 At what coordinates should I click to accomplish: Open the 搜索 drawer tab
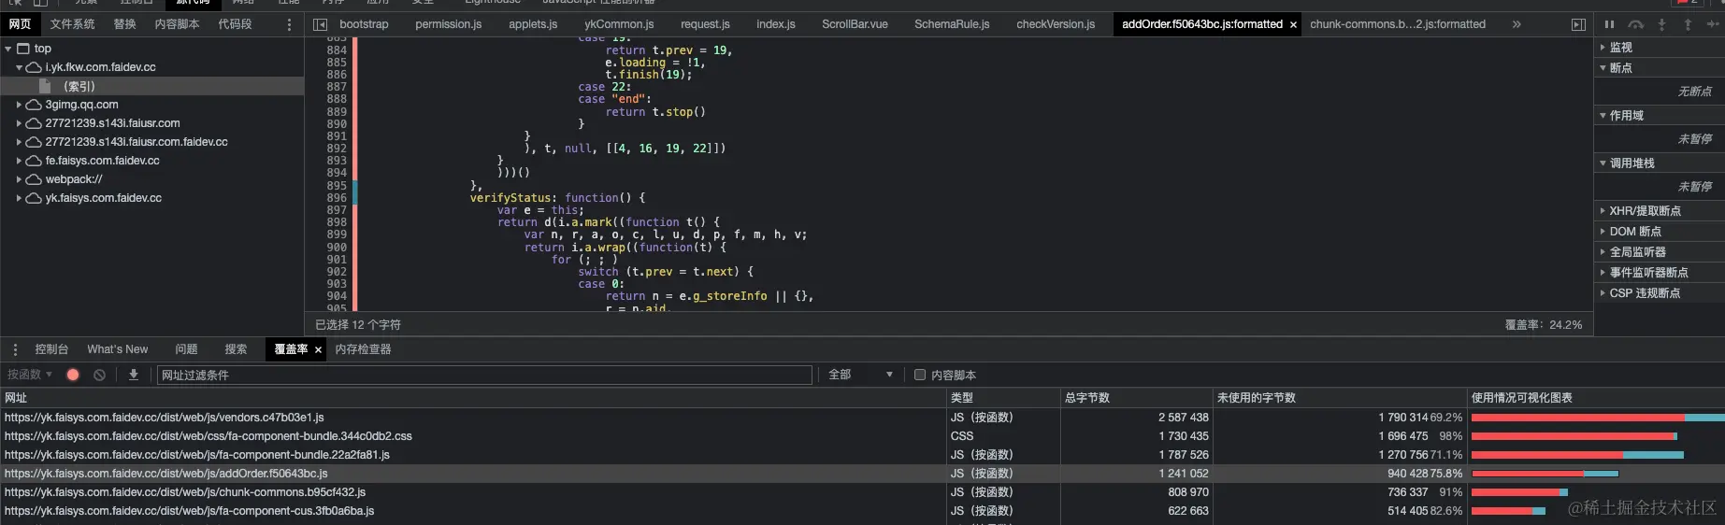pos(236,349)
